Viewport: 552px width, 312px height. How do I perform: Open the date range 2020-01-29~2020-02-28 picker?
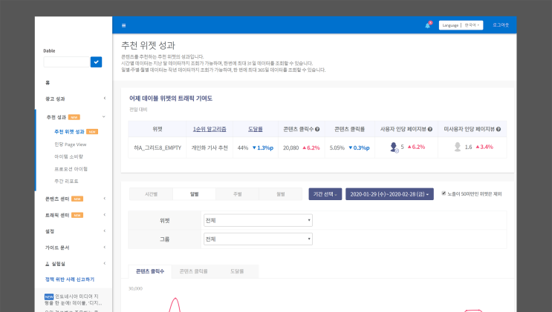(x=389, y=194)
